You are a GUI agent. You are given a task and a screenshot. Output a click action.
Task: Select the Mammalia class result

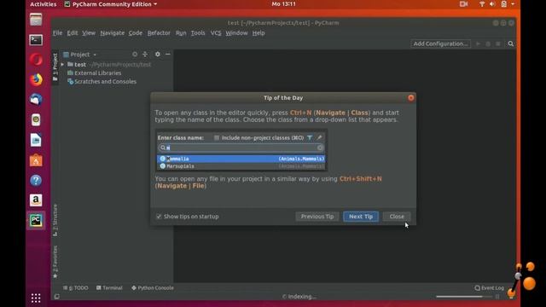coord(241,159)
